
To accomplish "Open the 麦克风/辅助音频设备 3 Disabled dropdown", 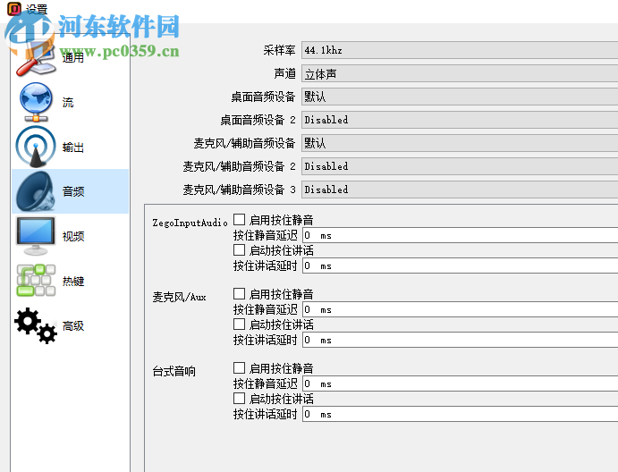I will (460, 190).
